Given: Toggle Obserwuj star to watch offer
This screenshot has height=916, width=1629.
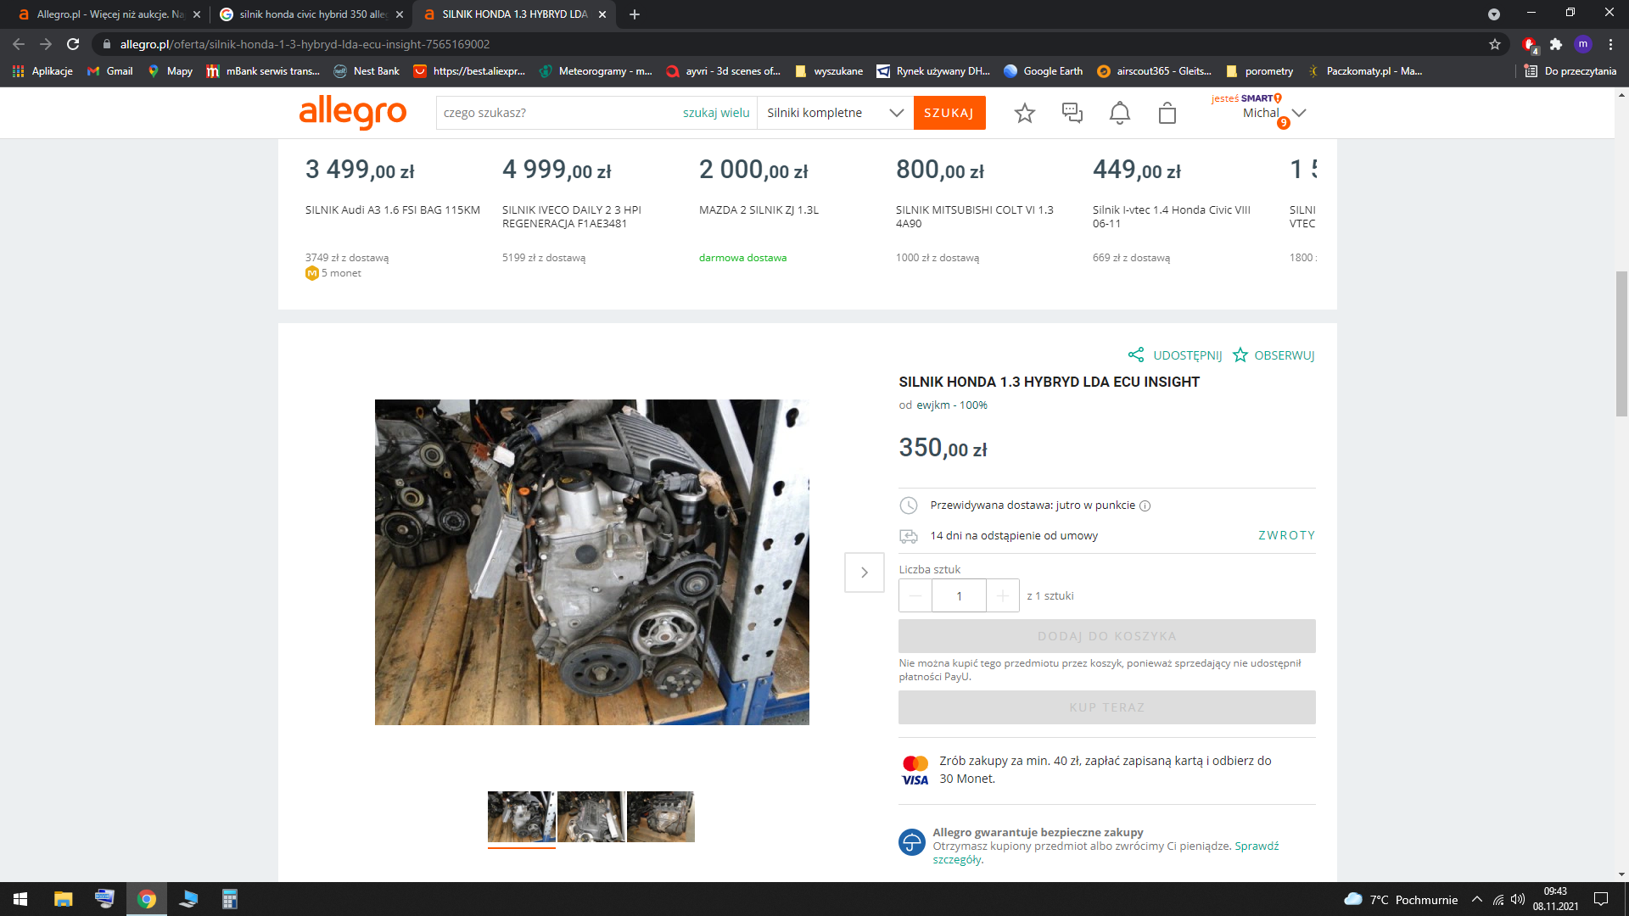Looking at the screenshot, I should (x=1240, y=355).
